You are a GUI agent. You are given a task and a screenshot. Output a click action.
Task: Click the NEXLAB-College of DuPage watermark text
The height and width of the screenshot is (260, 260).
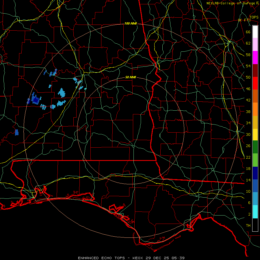[x=232, y=3]
